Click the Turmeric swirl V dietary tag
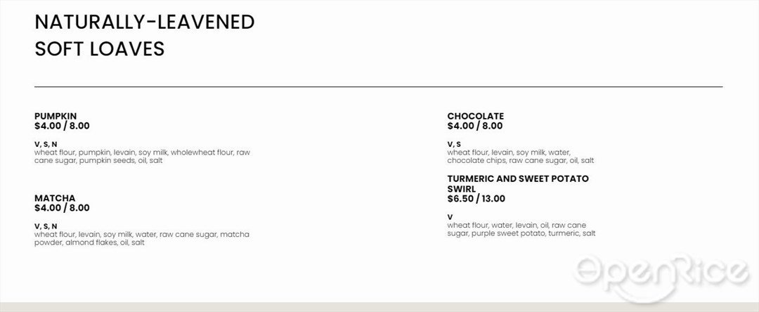Viewport: 759px width, 312px height. click(x=450, y=217)
